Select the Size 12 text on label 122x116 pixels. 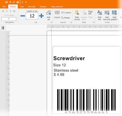point(59,65)
